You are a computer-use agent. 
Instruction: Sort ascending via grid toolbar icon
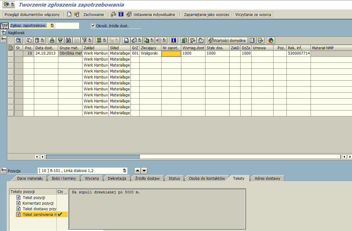click(x=52, y=40)
